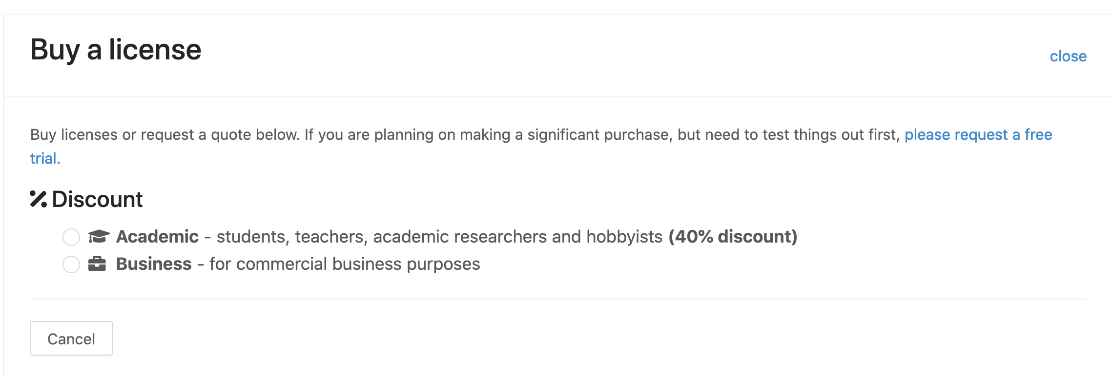Screen dimensions: 1113x377
Task: Click the graduation cap Academic icon
Action: (99, 237)
